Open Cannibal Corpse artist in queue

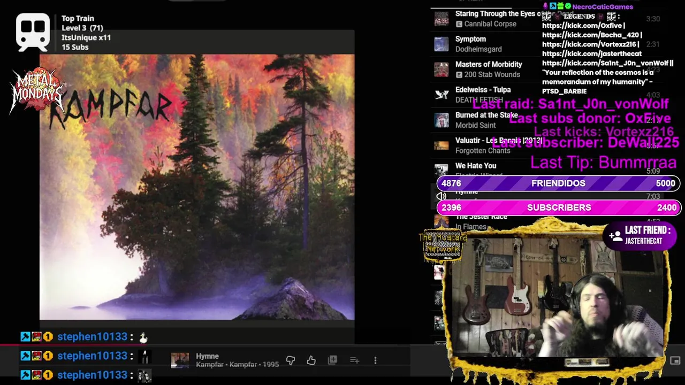490,24
